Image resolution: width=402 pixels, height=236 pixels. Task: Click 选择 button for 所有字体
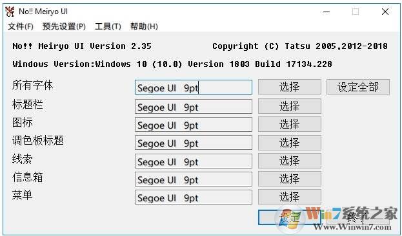point(290,87)
